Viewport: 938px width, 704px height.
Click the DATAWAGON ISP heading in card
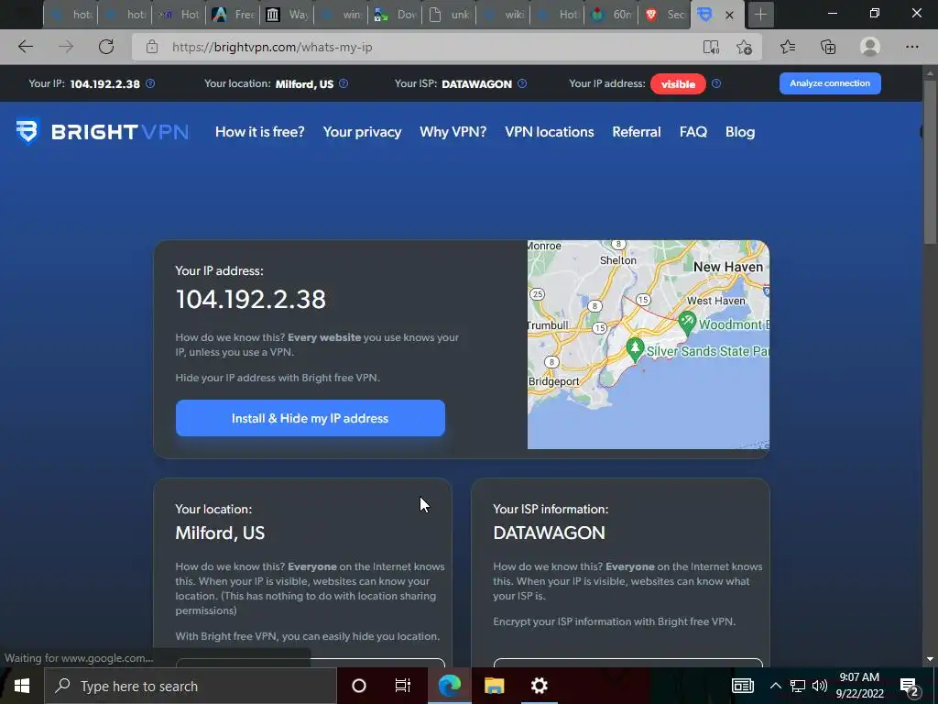tap(549, 533)
